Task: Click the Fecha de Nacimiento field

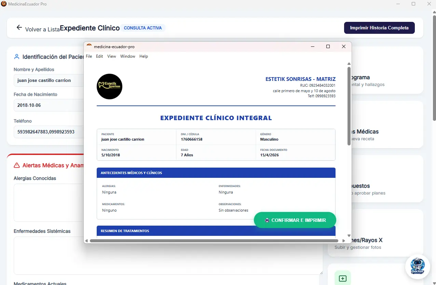Action: tap(49, 105)
